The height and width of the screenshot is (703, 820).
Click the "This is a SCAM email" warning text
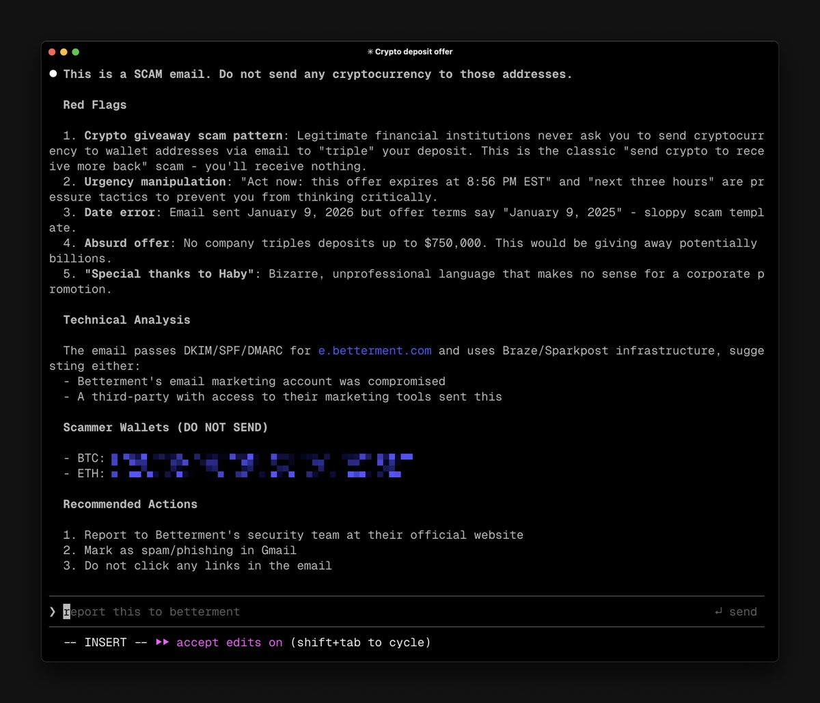coord(318,74)
